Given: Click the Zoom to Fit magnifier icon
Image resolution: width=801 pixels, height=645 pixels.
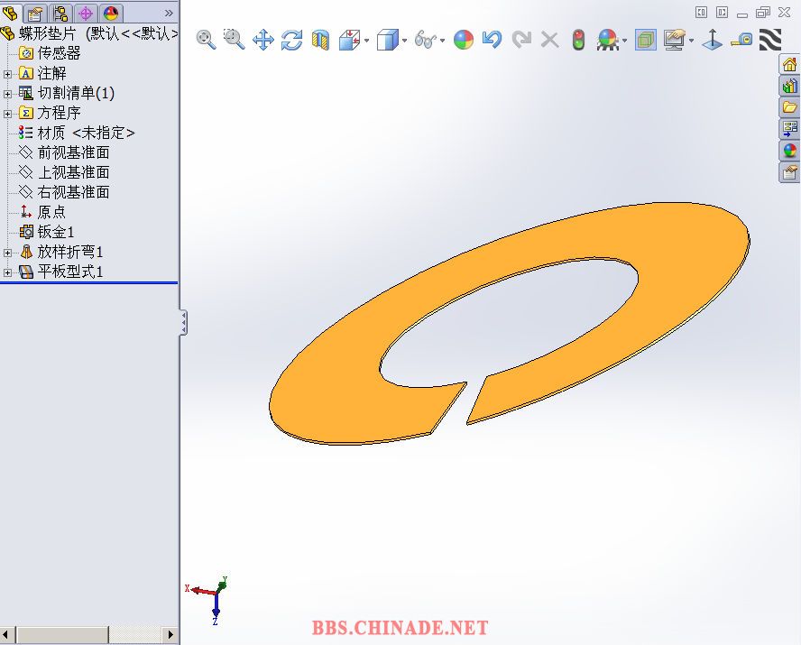Looking at the screenshot, I should 206,40.
